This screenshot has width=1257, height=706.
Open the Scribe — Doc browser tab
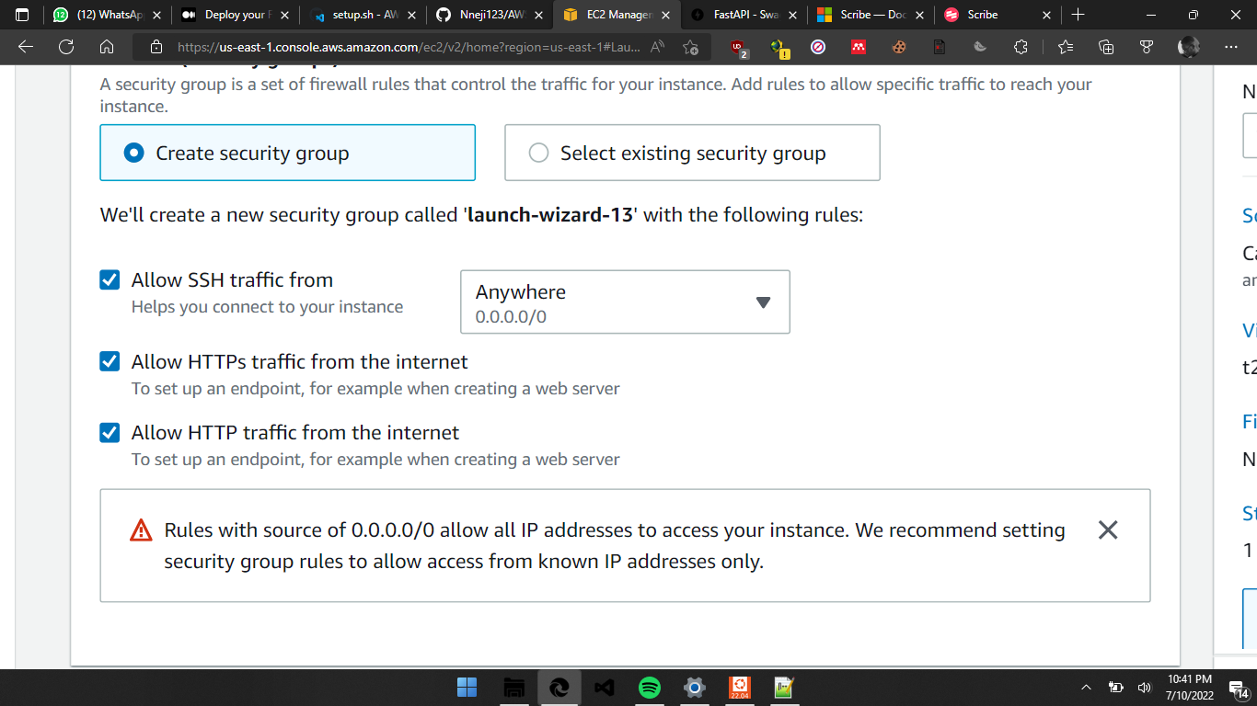pos(871,15)
